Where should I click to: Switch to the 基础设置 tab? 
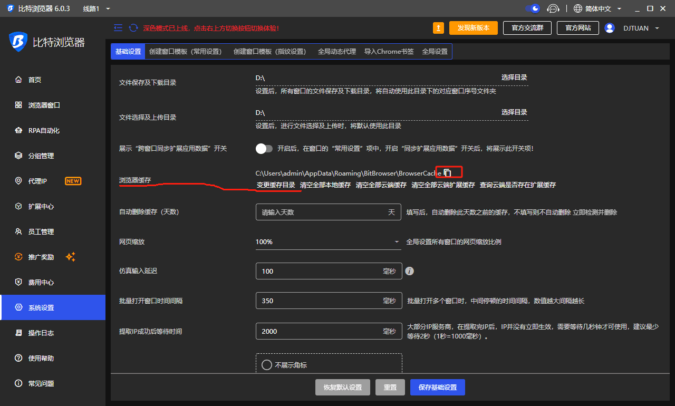pyautogui.click(x=128, y=52)
